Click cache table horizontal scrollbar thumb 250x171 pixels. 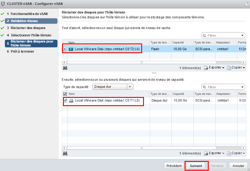142,62
